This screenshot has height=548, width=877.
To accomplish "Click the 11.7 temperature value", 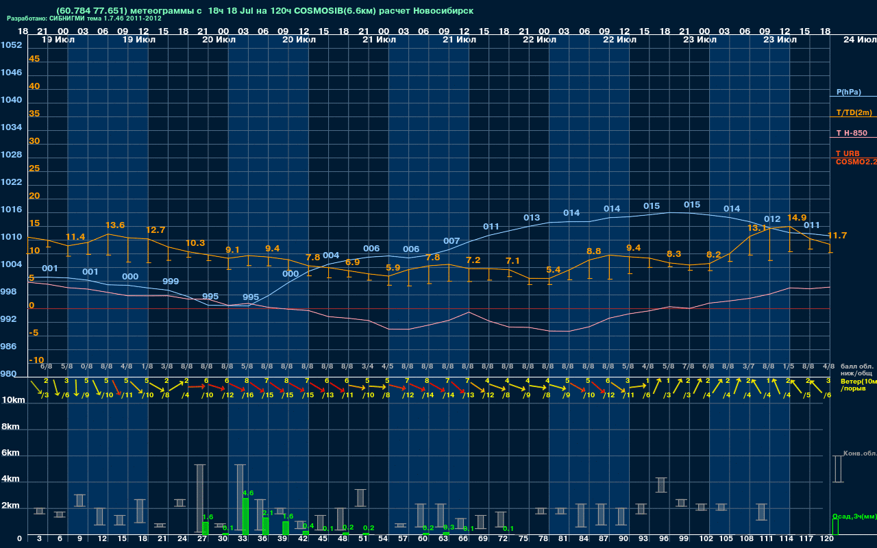I will (x=837, y=235).
